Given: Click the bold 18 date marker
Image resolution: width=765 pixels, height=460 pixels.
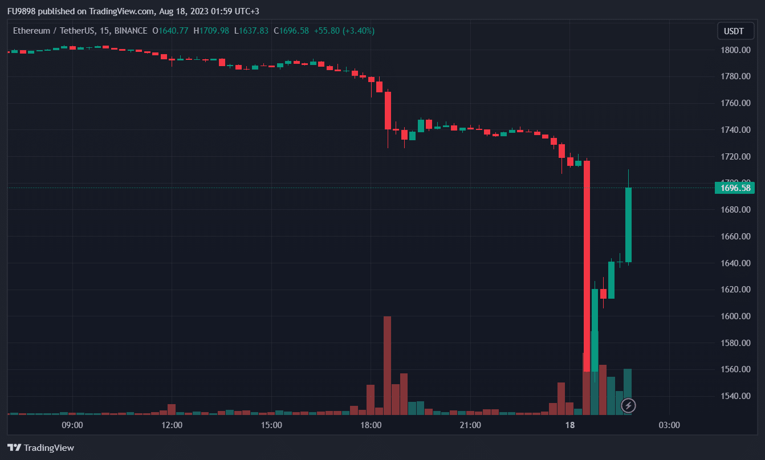Looking at the screenshot, I should (x=569, y=425).
